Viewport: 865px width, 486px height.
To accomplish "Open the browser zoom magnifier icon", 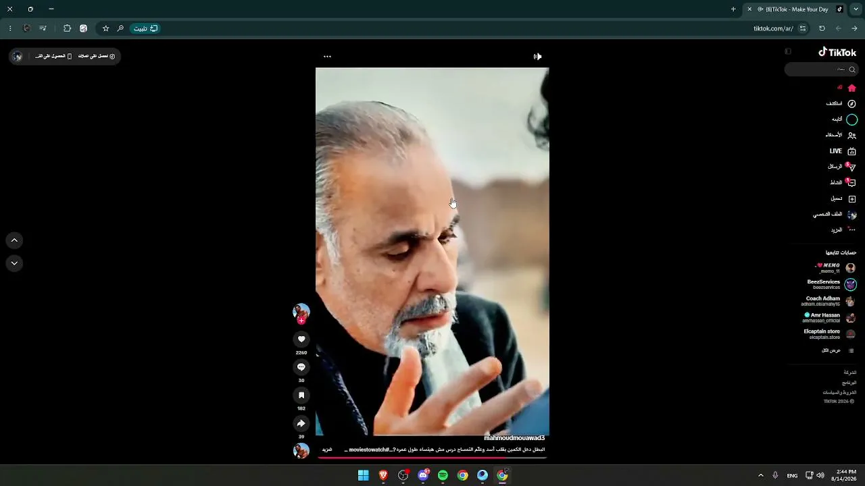I will click(x=120, y=28).
